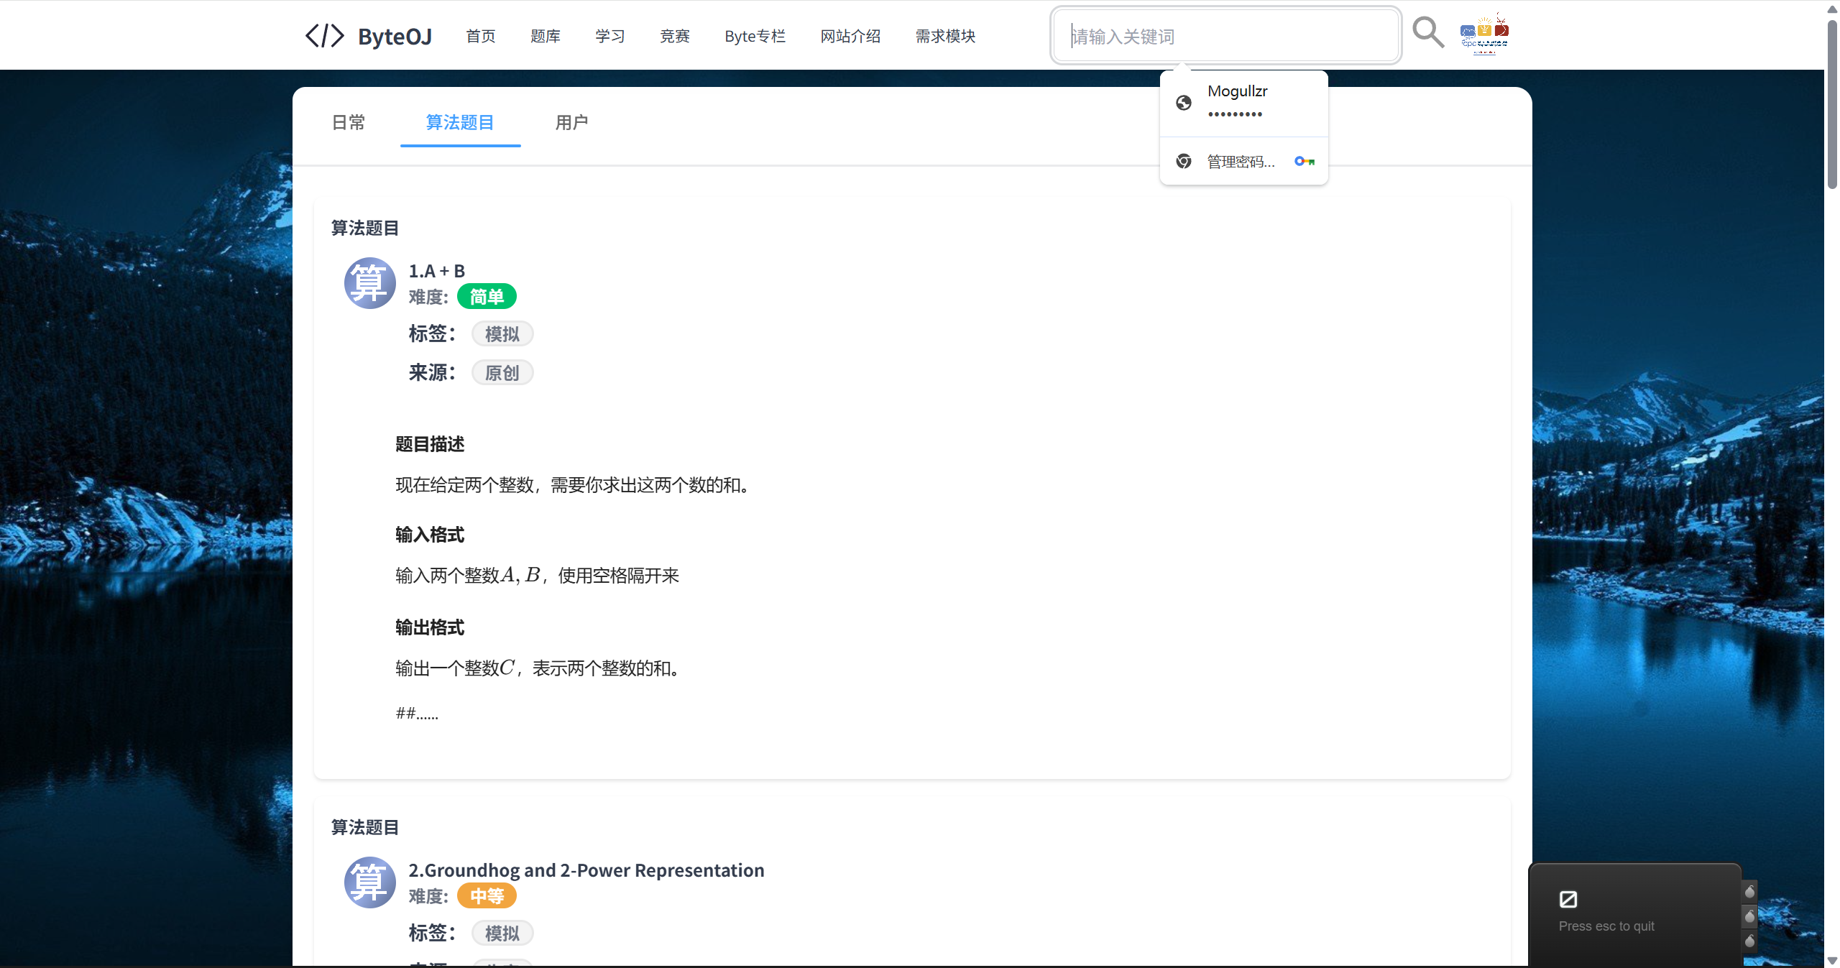Open the 题库 menu in navbar
Viewport: 1840px width, 968px height.
[545, 36]
